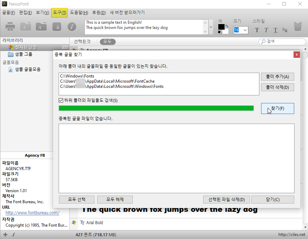
Task: Toggle the subfolder search checkbox
Action: pyautogui.click(x=61, y=100)
